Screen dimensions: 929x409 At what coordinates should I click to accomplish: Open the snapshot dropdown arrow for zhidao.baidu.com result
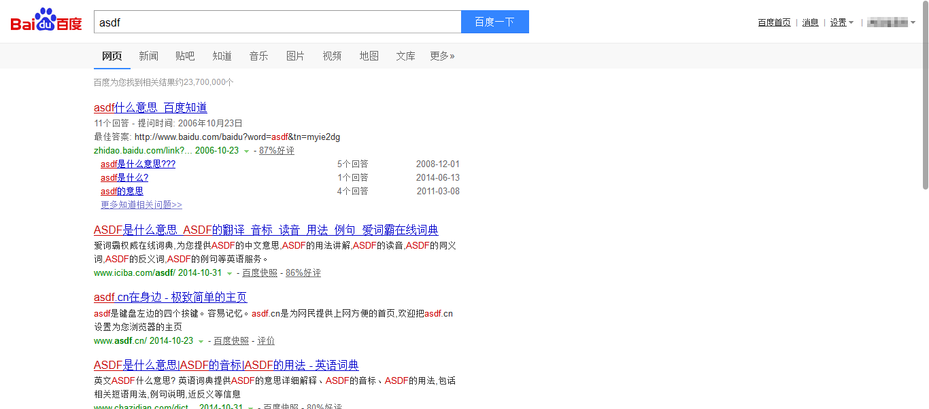pos(246,150)
